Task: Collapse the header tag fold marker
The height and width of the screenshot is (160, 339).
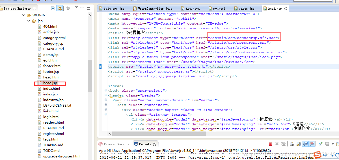Action: (106, 95)
